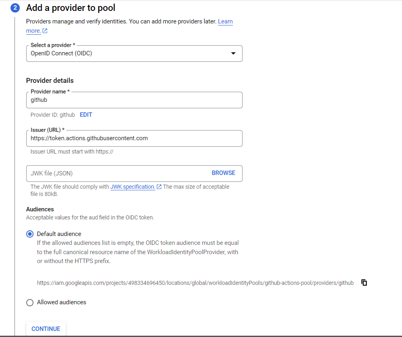Select the Issuer URL text field

point(134,138)
